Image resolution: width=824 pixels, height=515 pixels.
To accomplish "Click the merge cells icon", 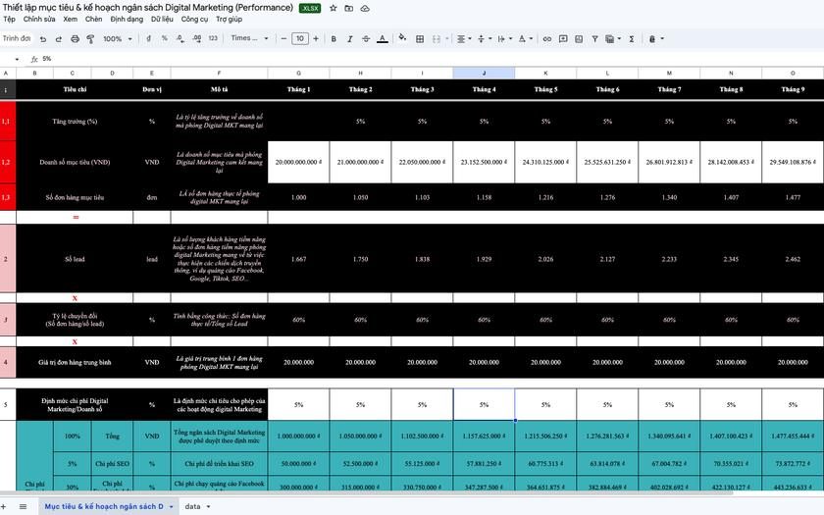I will (437, 39).
